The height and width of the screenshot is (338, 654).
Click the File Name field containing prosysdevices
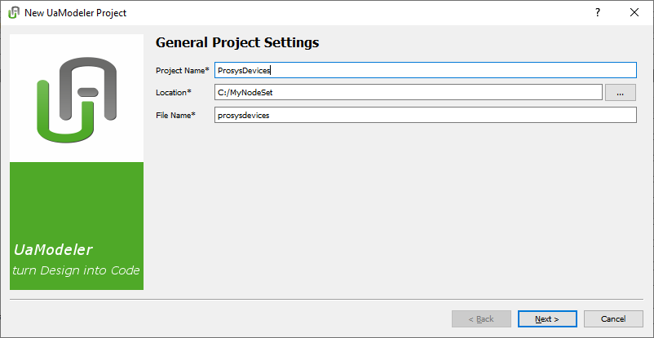click(x=426, y=115)
